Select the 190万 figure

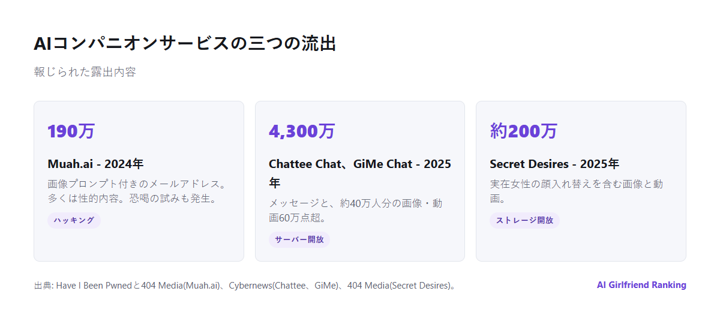tap(71, 131)
